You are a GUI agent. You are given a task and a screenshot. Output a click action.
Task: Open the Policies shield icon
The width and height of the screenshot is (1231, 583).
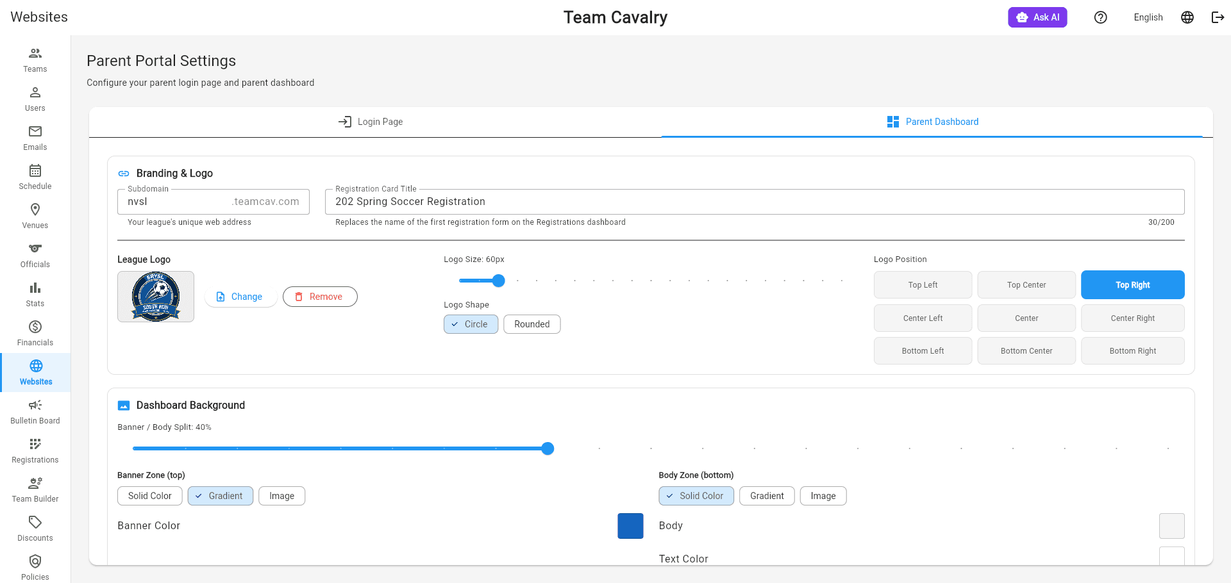pyautogui.click(x=35, y=561)
